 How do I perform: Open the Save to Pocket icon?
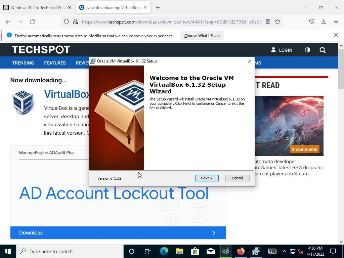click(312, 21)
